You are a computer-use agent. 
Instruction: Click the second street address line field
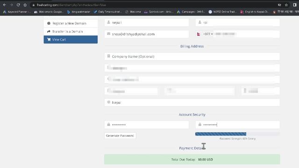(192, 79)
